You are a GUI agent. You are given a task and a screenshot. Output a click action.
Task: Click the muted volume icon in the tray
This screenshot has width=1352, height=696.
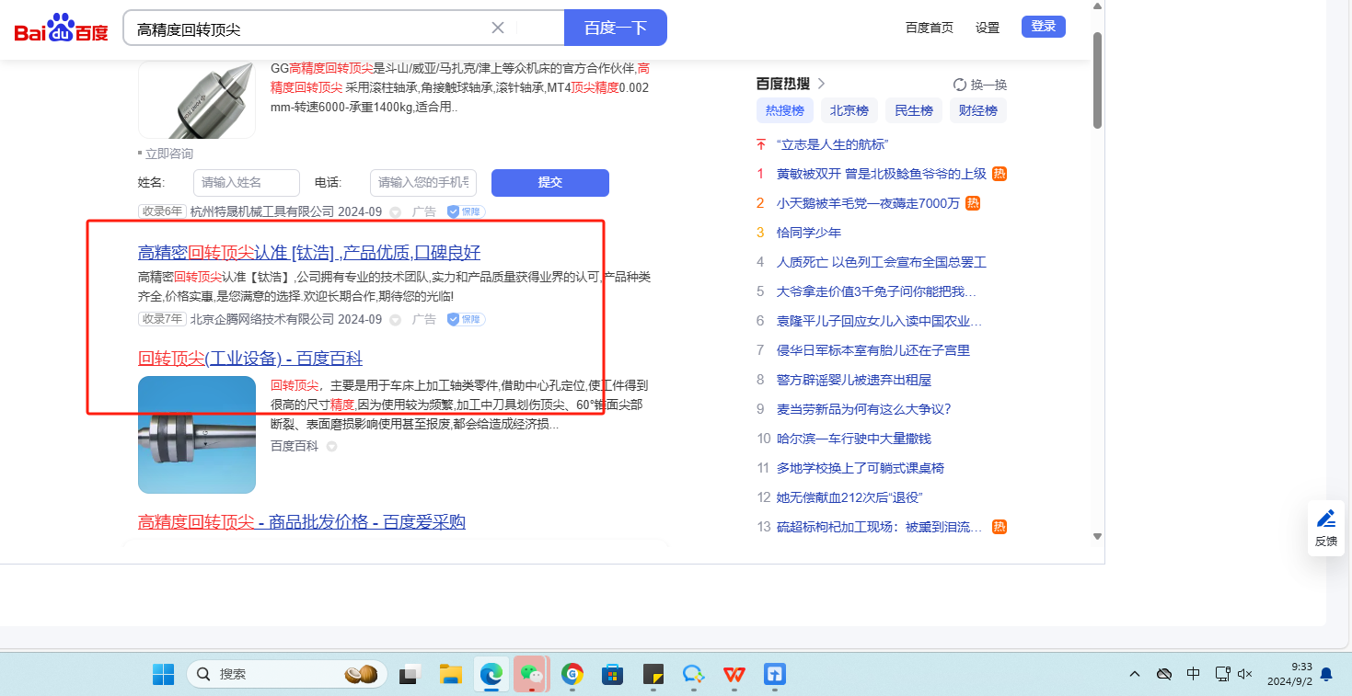[1245, 674]
